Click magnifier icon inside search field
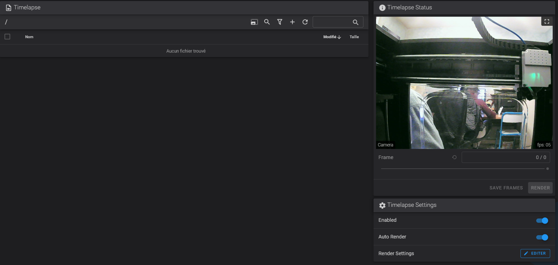 356,22
